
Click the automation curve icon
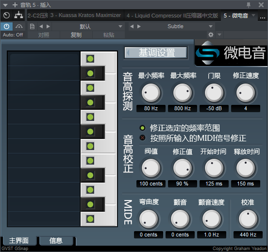pos(19,26)
